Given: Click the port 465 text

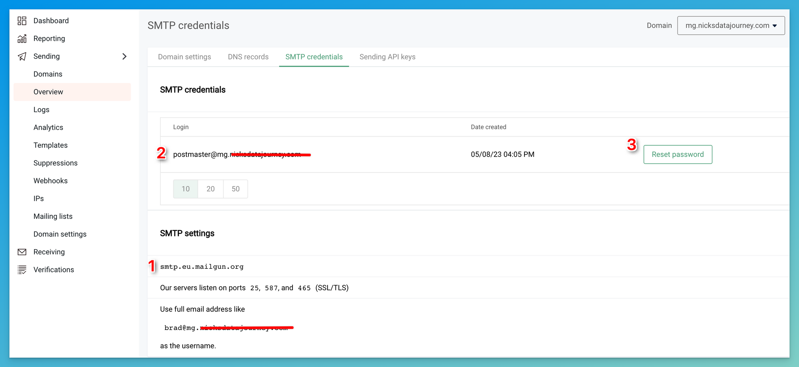Looking at the screenshot, I should (x=304, y=288).
